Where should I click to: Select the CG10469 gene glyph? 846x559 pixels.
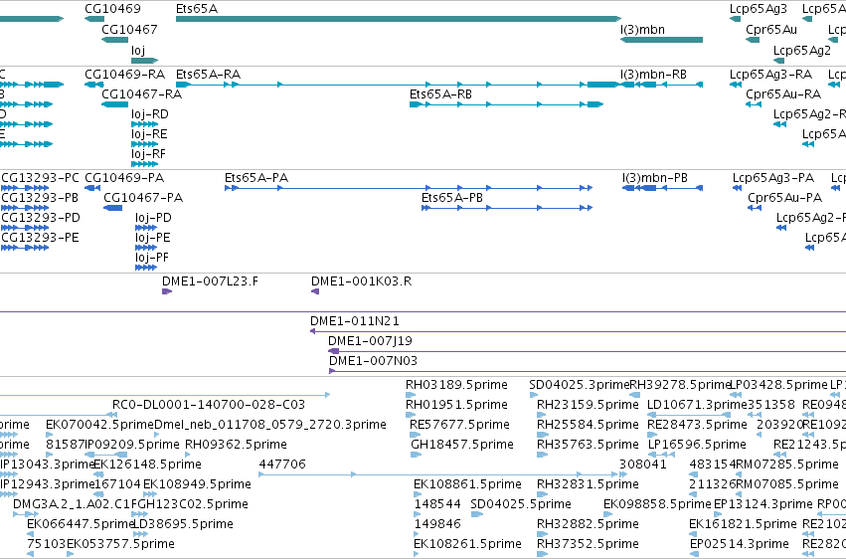pyautogui.click(x=94, y=19)
